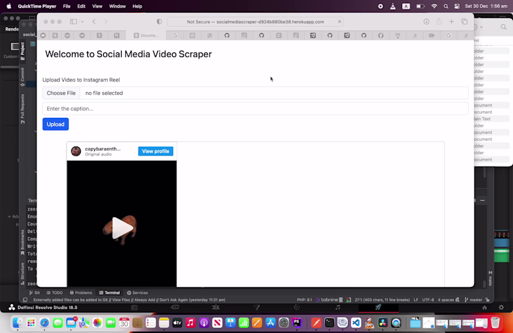Open the QuickTime Player menu
513x333 pixels.
37,6
